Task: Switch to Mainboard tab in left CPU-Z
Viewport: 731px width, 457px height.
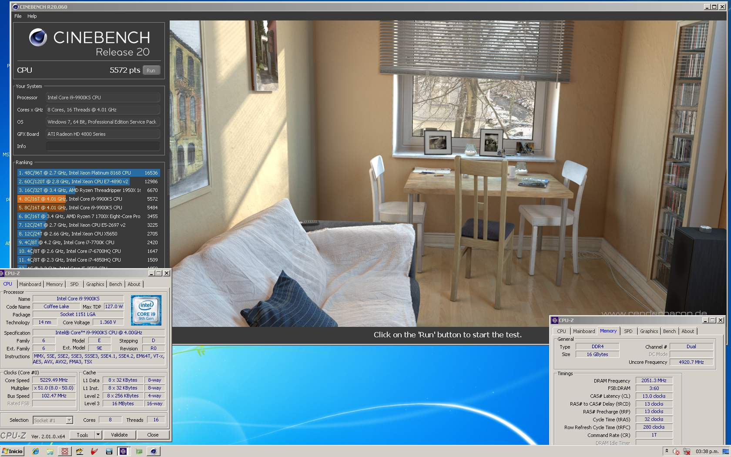Action: [30, 284]
